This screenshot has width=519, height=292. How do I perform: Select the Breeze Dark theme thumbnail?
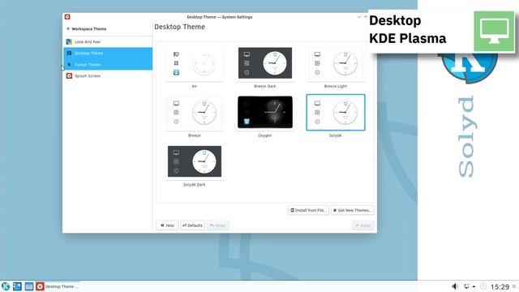265,63
